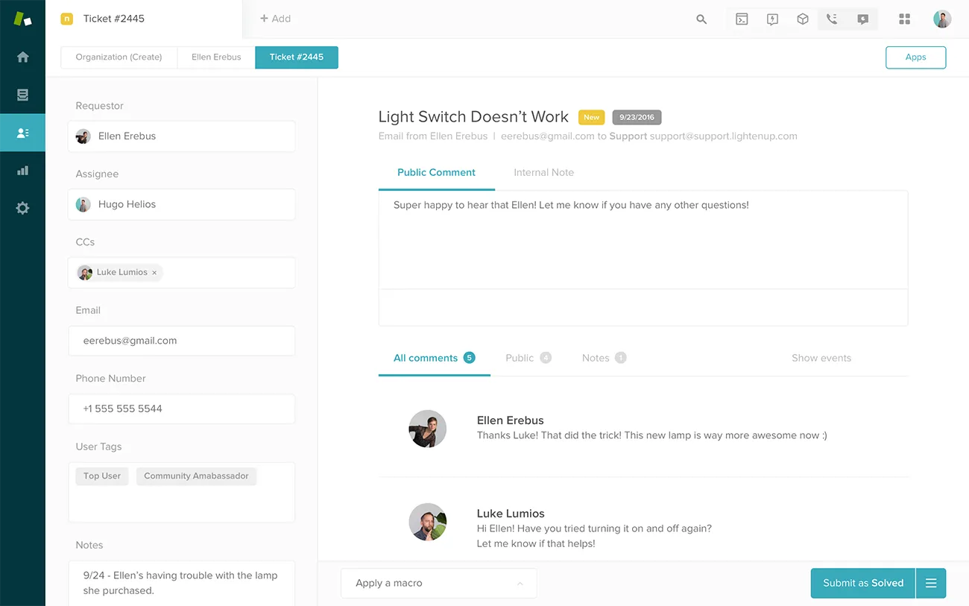Remove Luke Lumios from the CCs field
Viewport: 969px width, 606px height.
click(x=154, y=272)
